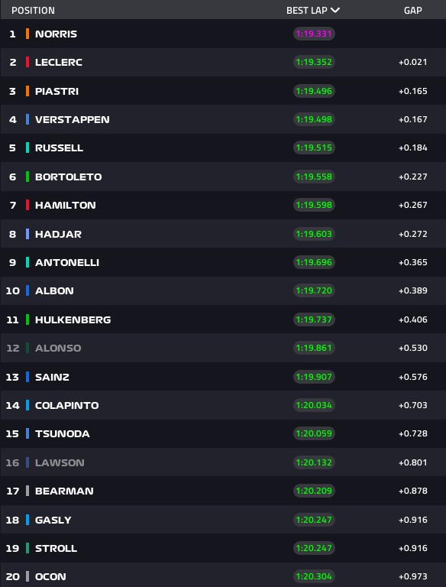Click Hamilton's 1:19.598 lap time badge
446x587 pixels.
[x=314, y=205]
